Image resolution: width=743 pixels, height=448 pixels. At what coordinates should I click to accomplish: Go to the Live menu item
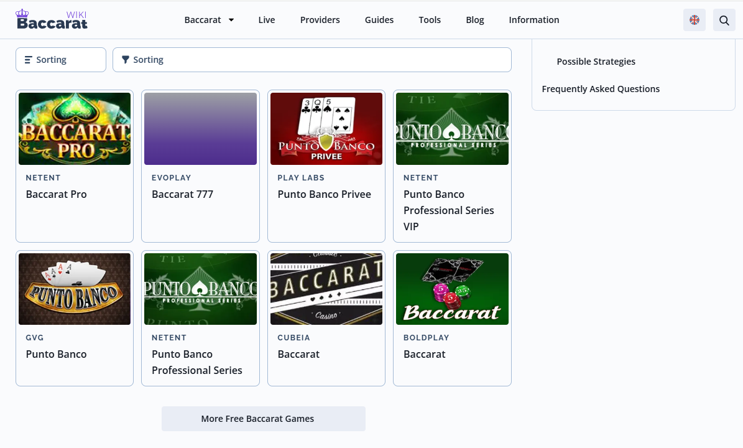click(267, 20)
